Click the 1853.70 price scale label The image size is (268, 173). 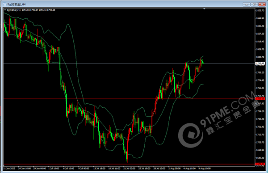coord(260,10)
